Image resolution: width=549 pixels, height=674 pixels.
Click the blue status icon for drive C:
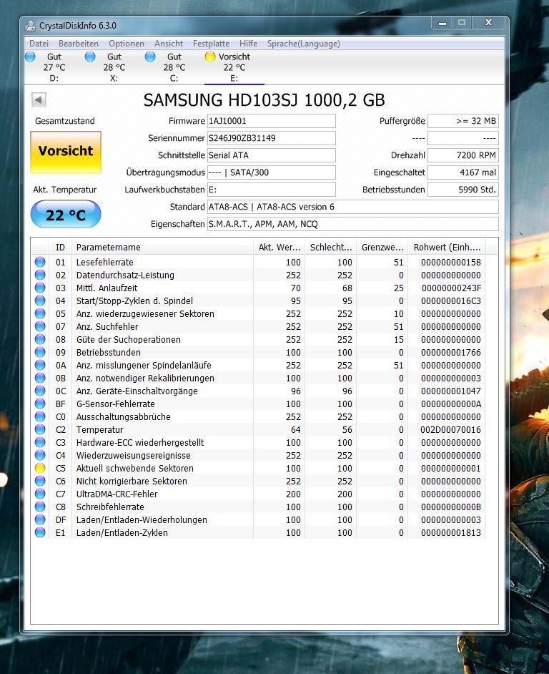[x=150, y=57]
